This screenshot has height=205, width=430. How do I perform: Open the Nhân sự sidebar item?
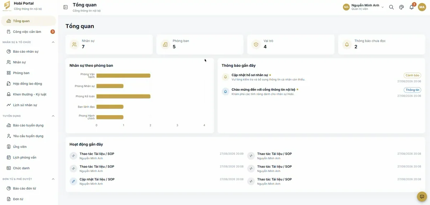[29, 62]
